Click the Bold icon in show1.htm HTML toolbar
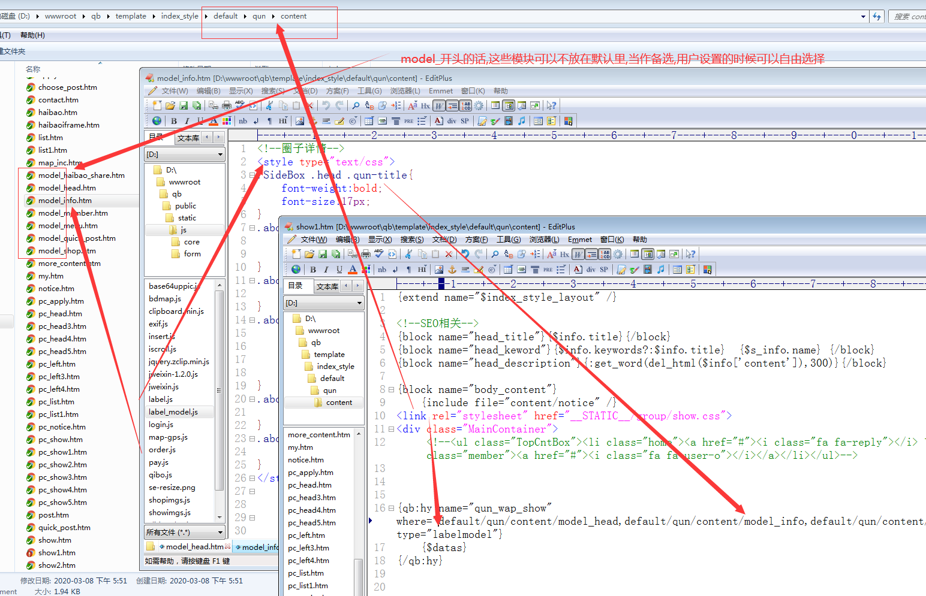 tap(313, 270)
